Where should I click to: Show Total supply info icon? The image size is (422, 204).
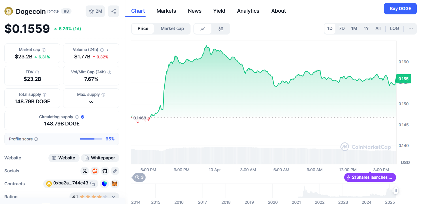coord(44,95)
